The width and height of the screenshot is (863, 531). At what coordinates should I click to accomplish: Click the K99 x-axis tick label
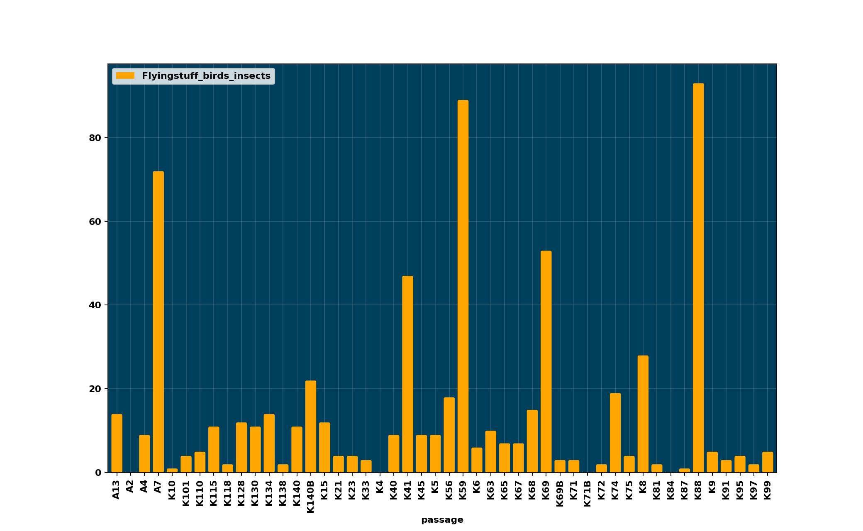[768, 490]
